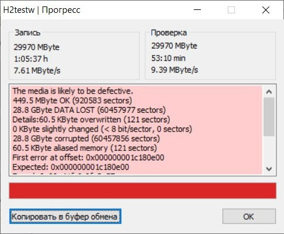Click the 'media is likely to be defective' line

coord(73,91)
